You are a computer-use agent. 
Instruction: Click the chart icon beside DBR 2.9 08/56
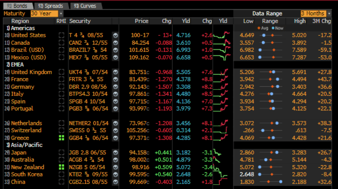[x=115, y=87]
